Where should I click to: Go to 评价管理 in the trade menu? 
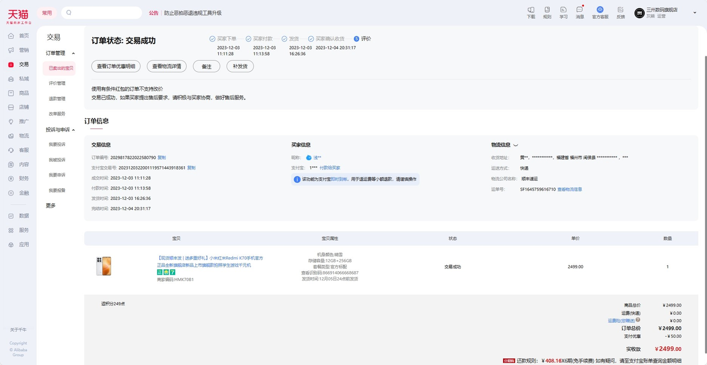click(57, 83)
